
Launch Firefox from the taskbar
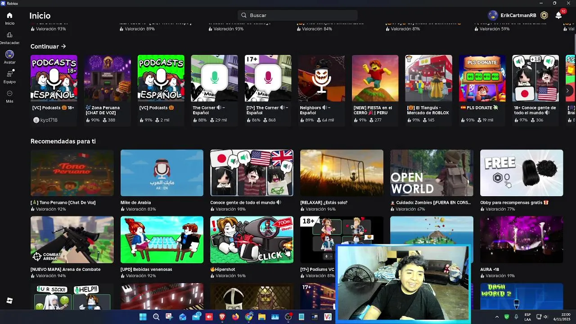pyautogui.click(x=235, y=317)
